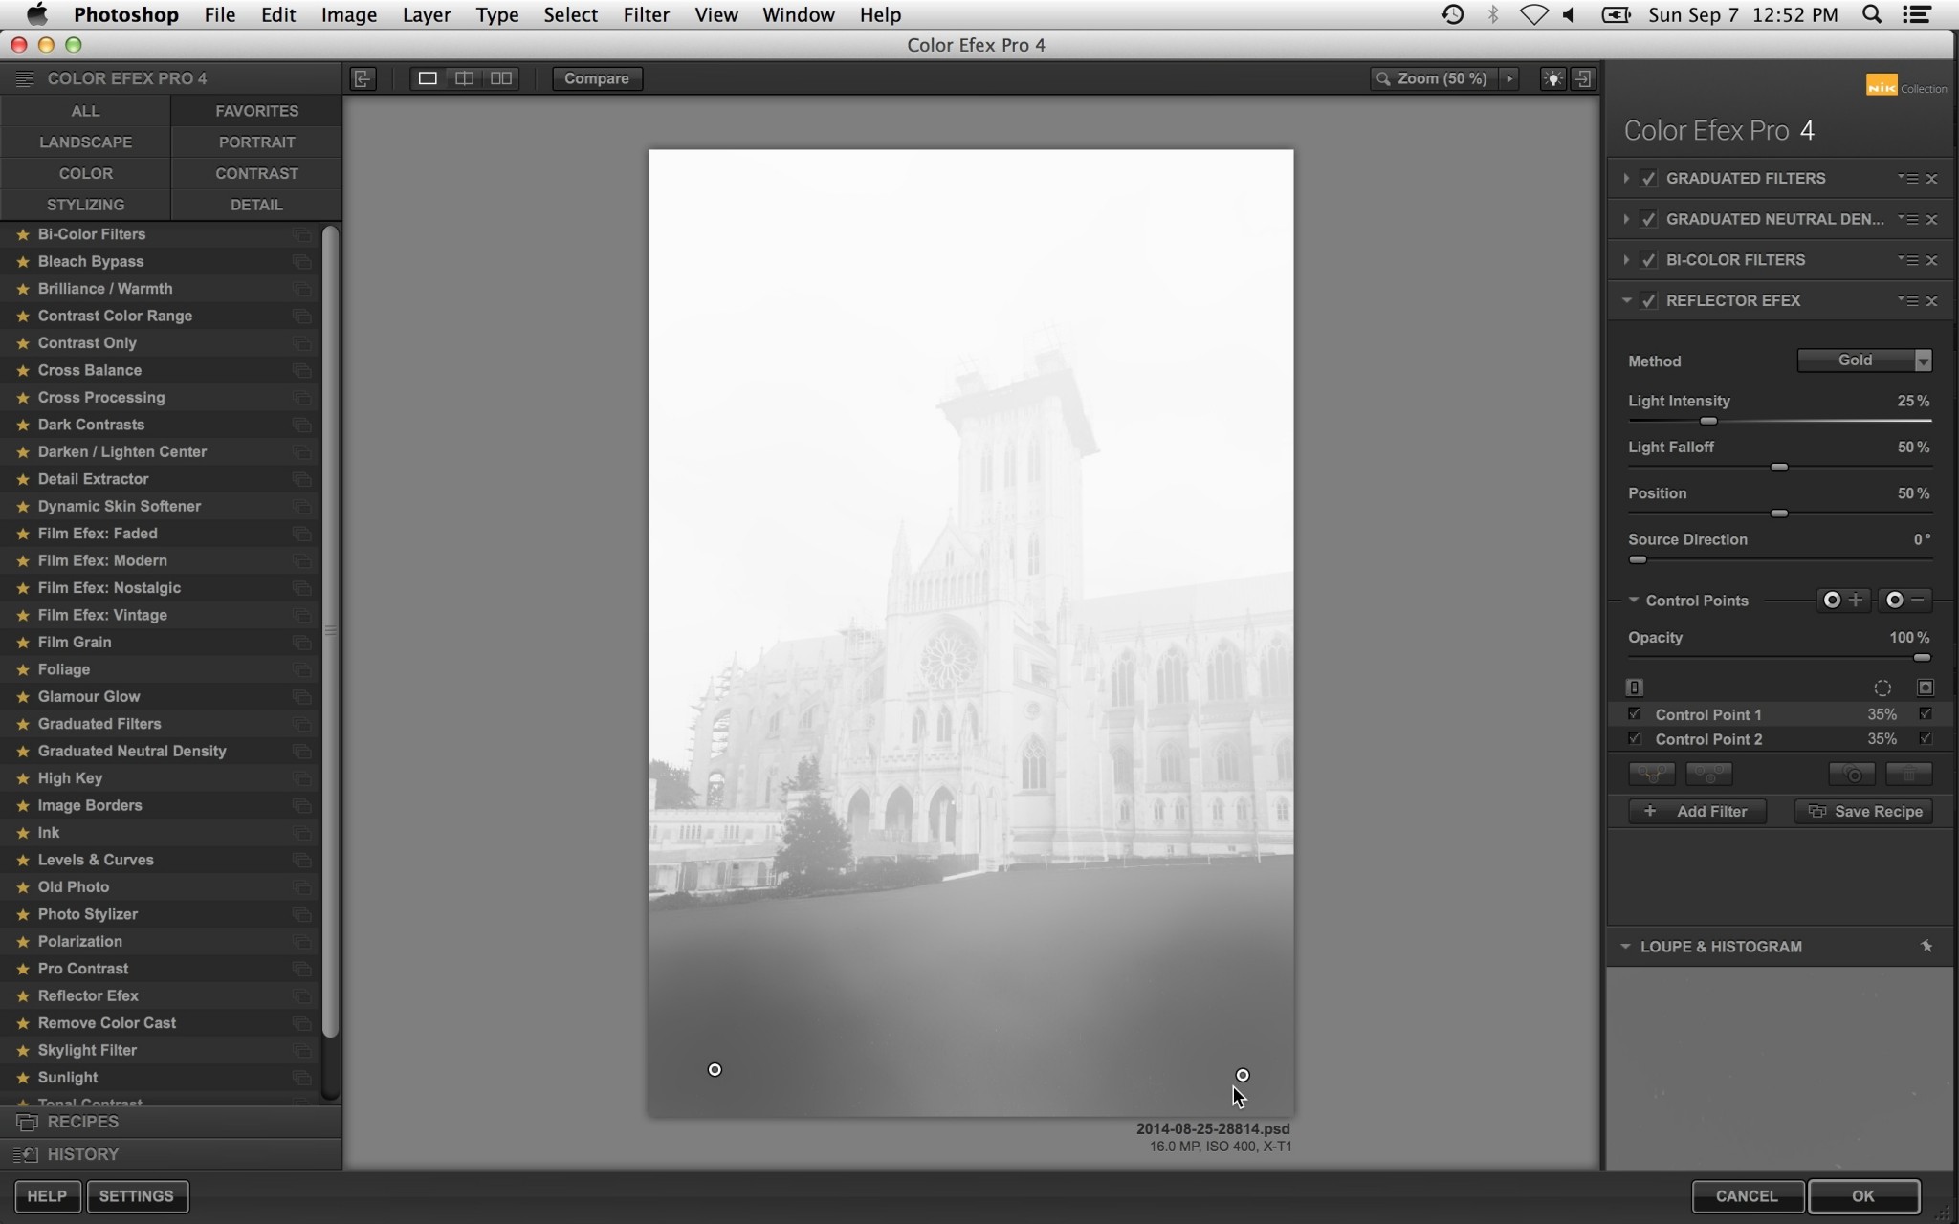Image resolution: width=1959 pixels, height=1224 pixels.
Task: Disable the Bi-Color Filters checkbox
Action: [1648, 260]
